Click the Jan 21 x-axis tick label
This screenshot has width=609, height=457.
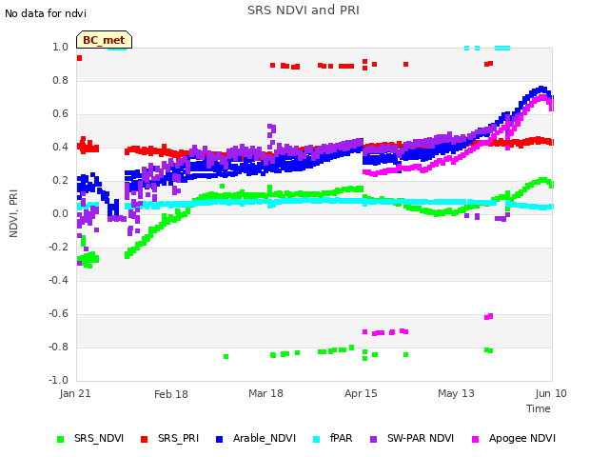coord(75,393)
